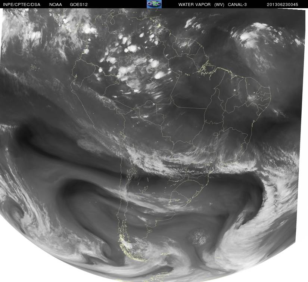
Task: Click the CPTEC logo in the header
Action: pos(154,4)
